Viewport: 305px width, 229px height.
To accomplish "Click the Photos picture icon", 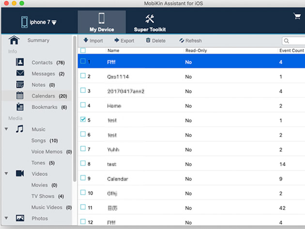I will point(20,218).
